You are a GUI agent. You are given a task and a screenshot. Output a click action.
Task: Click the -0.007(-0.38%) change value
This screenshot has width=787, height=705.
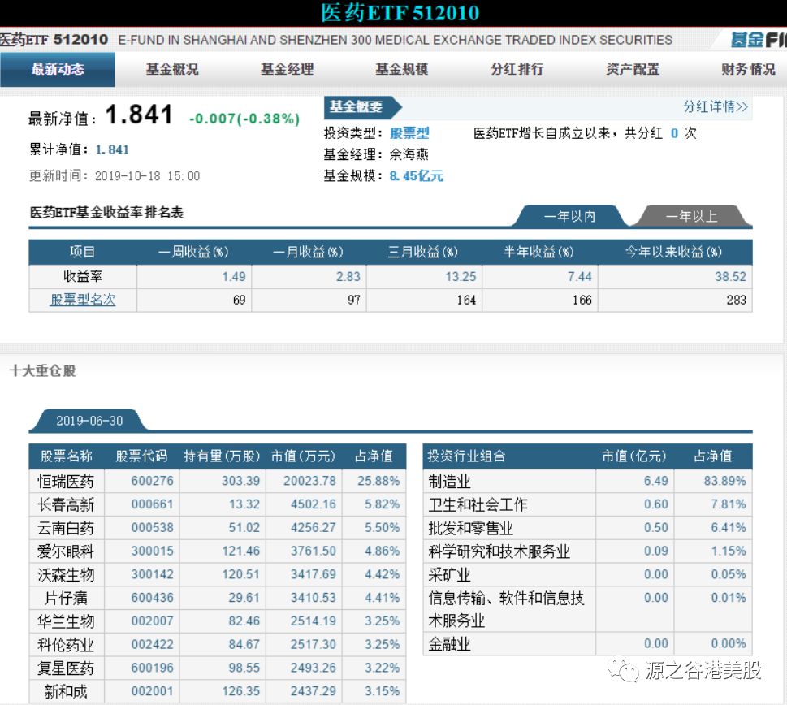tap(244, 119)
